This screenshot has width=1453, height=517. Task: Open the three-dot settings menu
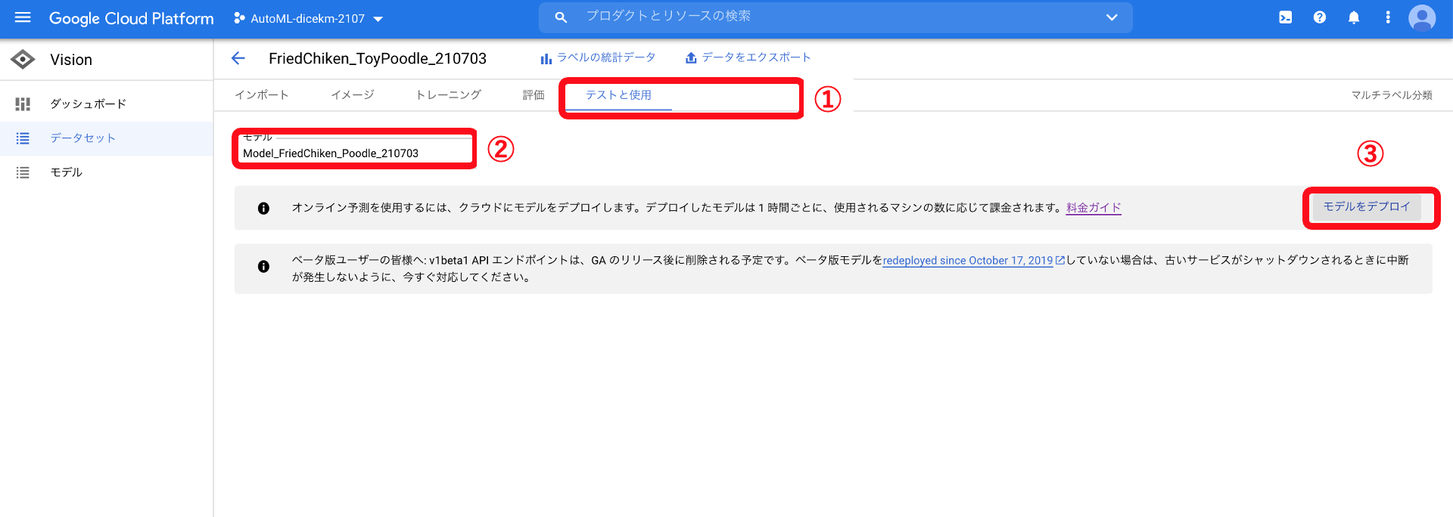coord(1387,17)
